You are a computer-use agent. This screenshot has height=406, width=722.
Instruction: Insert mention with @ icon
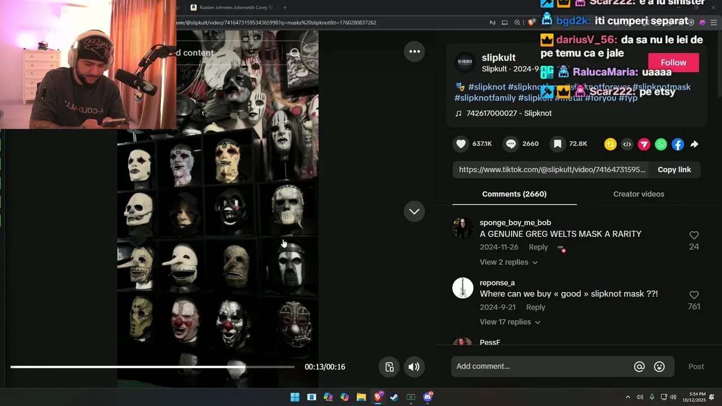(x=639, y=367)
